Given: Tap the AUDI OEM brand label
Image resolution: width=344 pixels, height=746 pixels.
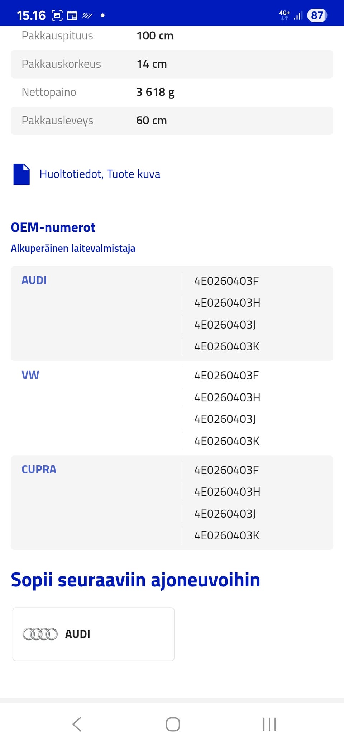Looking at the screenshot, I should pyautogui.click(x=34, y=280).
